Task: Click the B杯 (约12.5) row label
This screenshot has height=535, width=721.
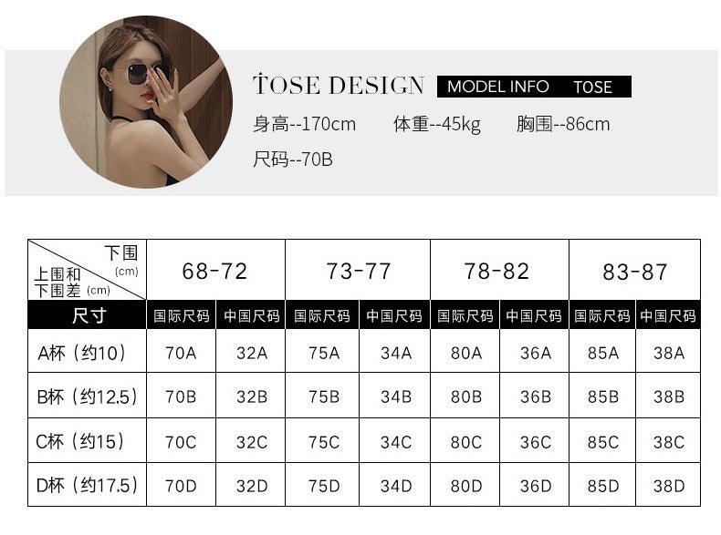Action: (87, 396)
